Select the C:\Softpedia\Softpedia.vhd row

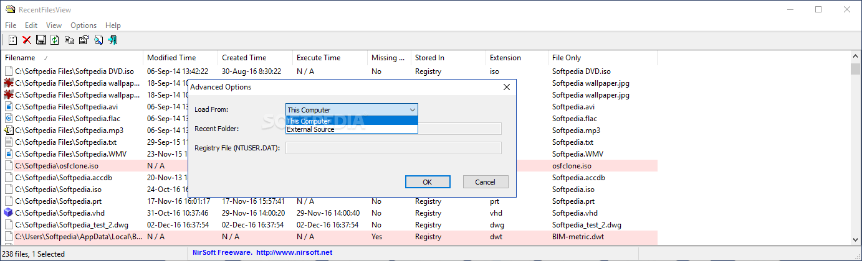329,213
